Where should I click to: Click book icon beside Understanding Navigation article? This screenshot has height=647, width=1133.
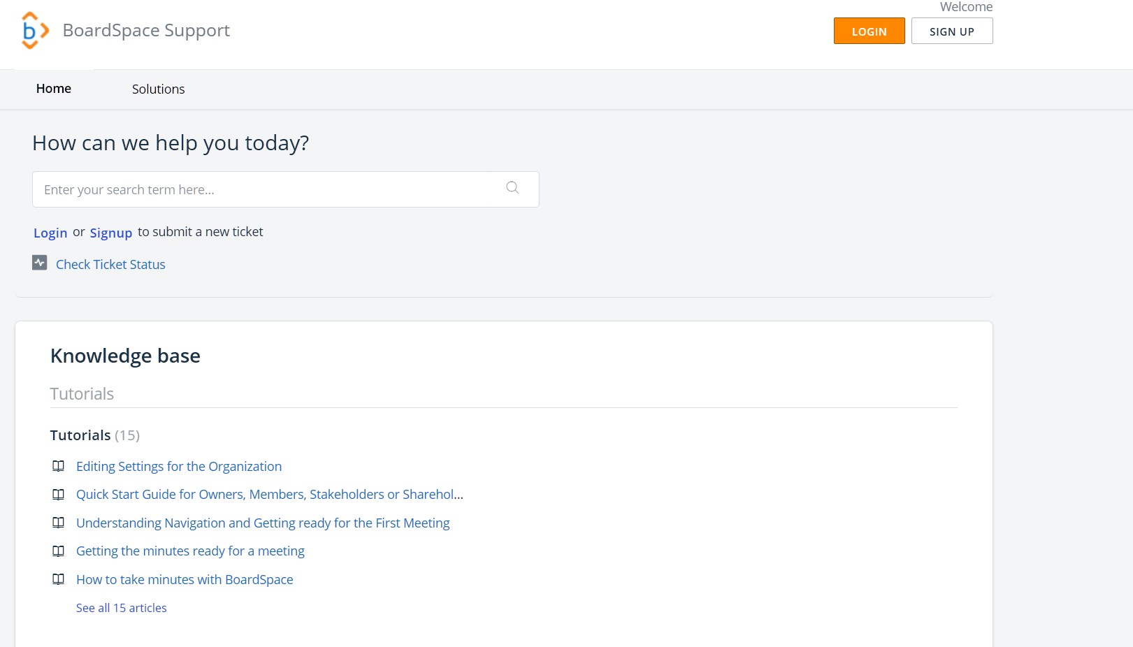(x=59, y=523)
